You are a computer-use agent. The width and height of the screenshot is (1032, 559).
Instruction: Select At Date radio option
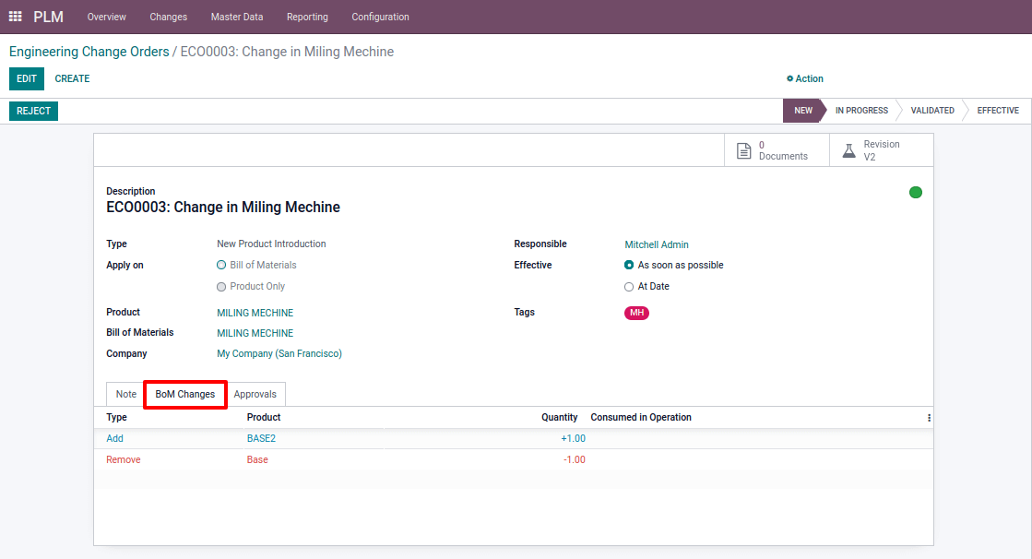pos(629,286)
